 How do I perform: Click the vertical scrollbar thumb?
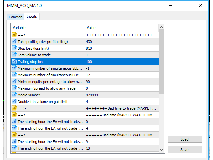(x=161, y=61)
